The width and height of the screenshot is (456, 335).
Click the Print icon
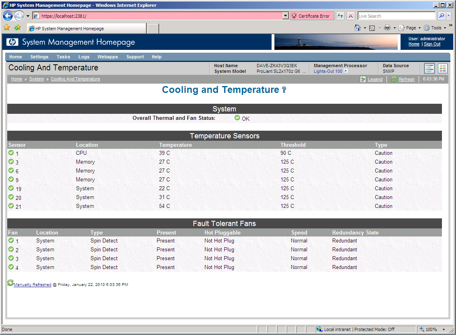tap(387, 28)
